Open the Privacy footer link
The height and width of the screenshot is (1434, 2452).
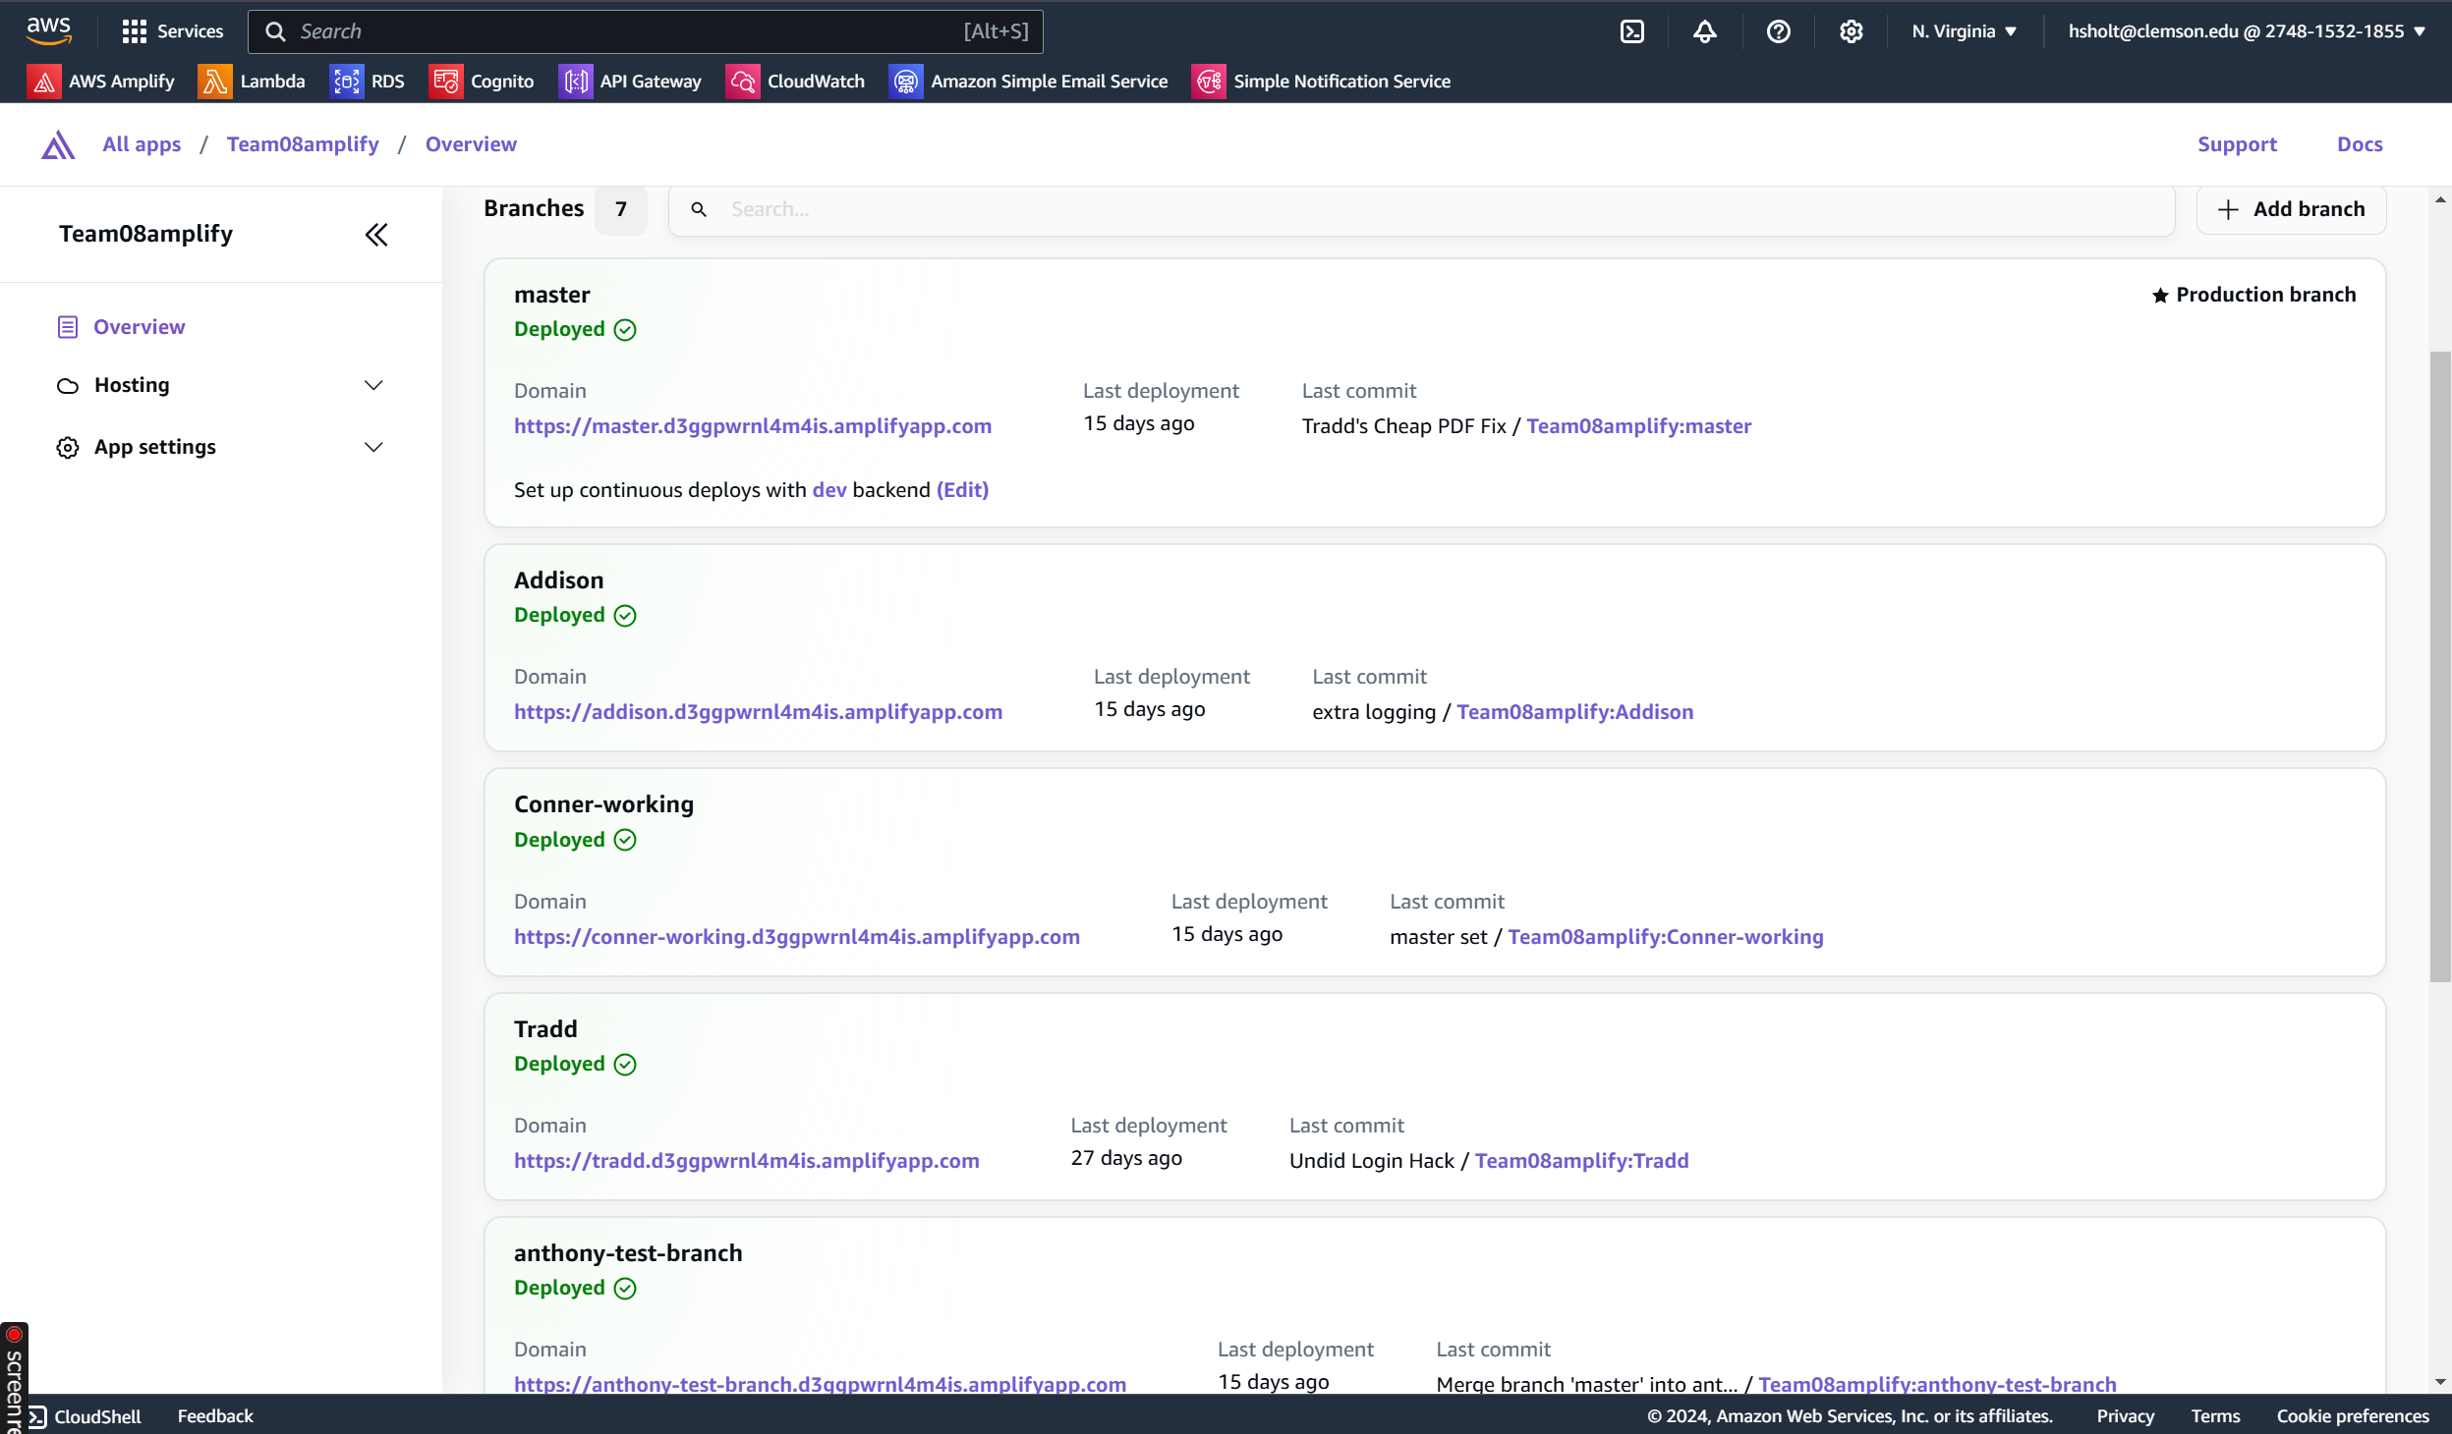[x=2125, y=1416]
